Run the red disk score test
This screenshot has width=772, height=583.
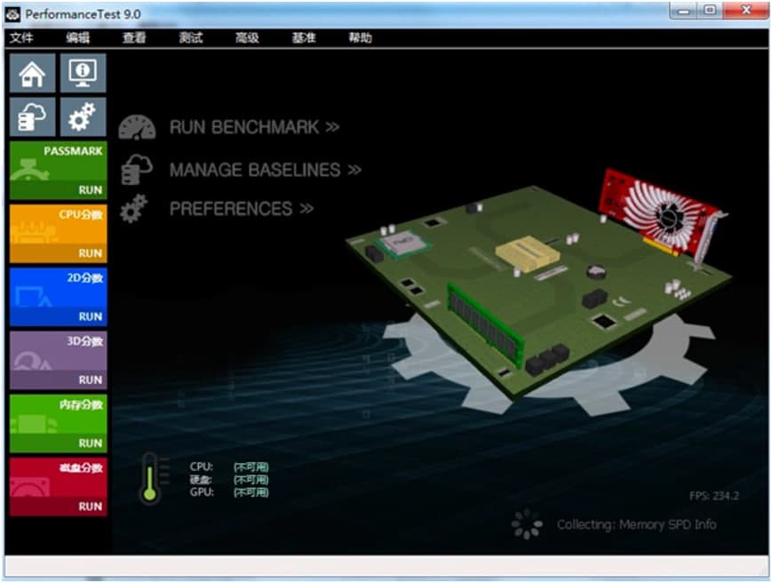(58, 487)
